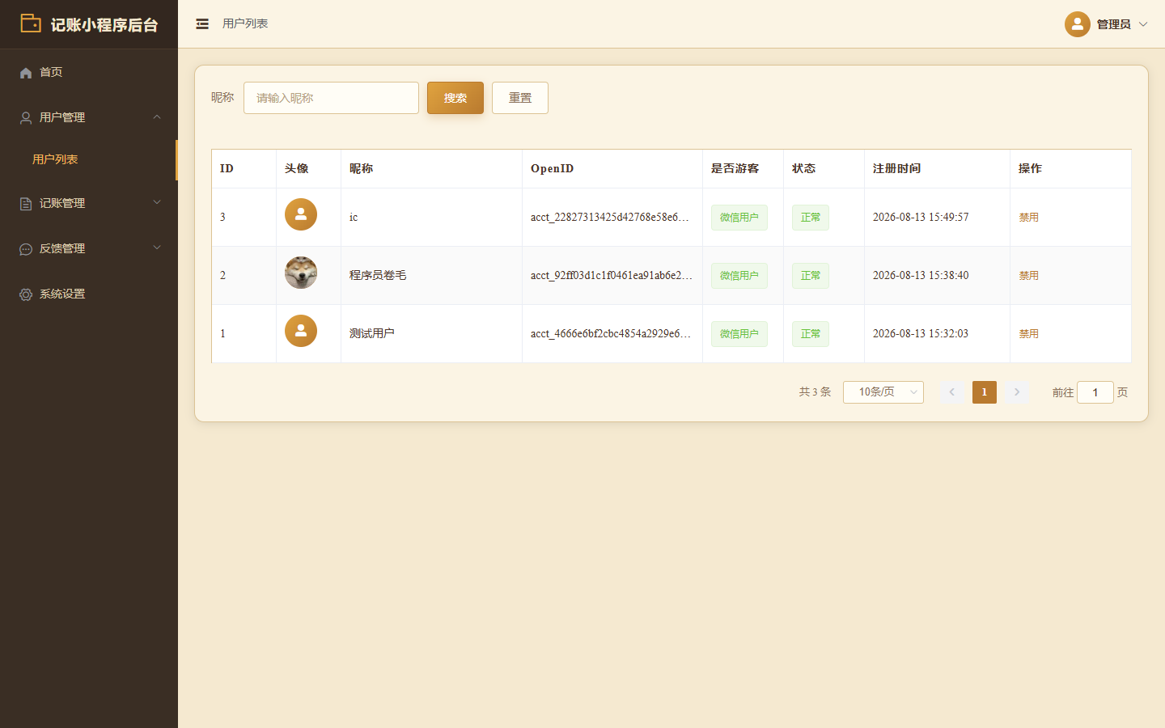1165x728 pixels.
Task: Click 禁用 for user 测试用户
Action: tap(1028, 334)
